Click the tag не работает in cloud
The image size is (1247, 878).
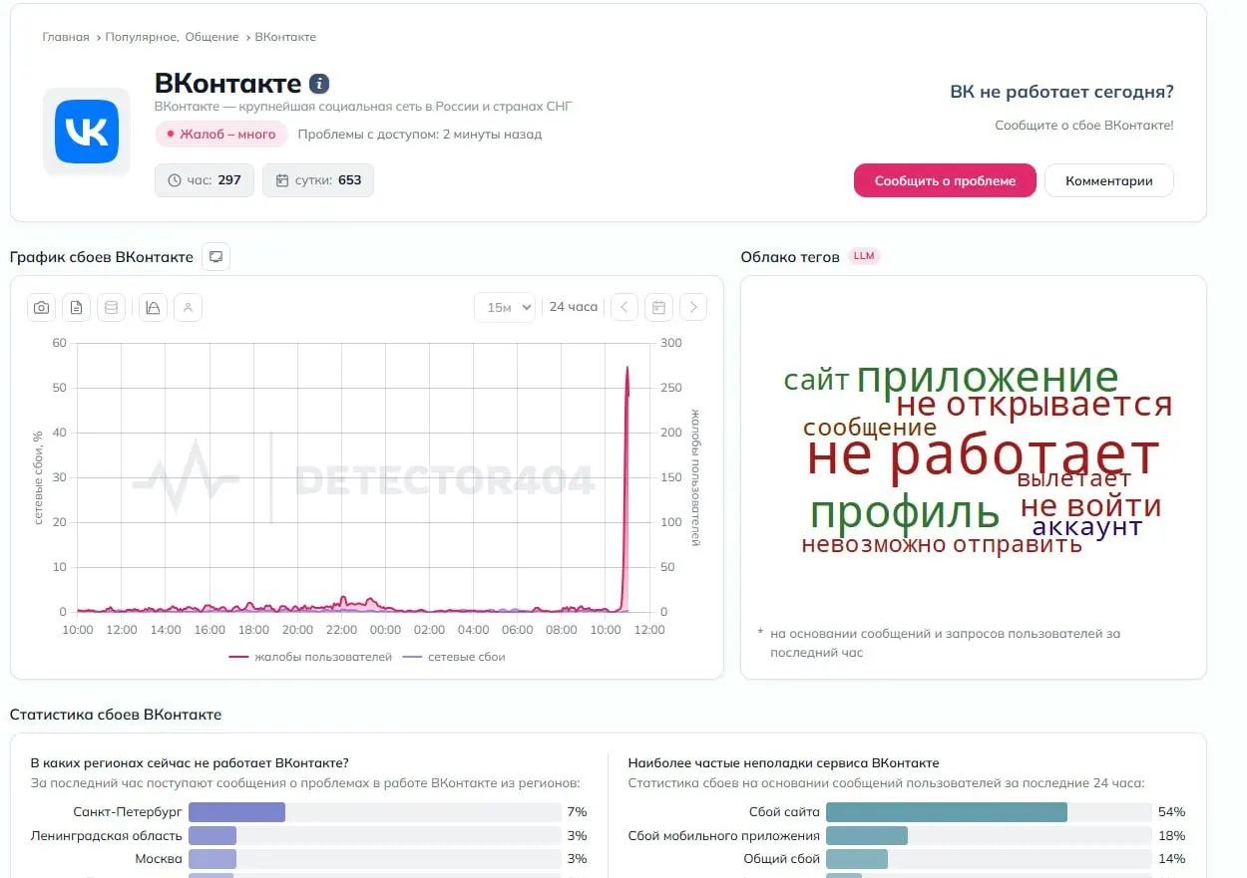[x=983, y=454]
